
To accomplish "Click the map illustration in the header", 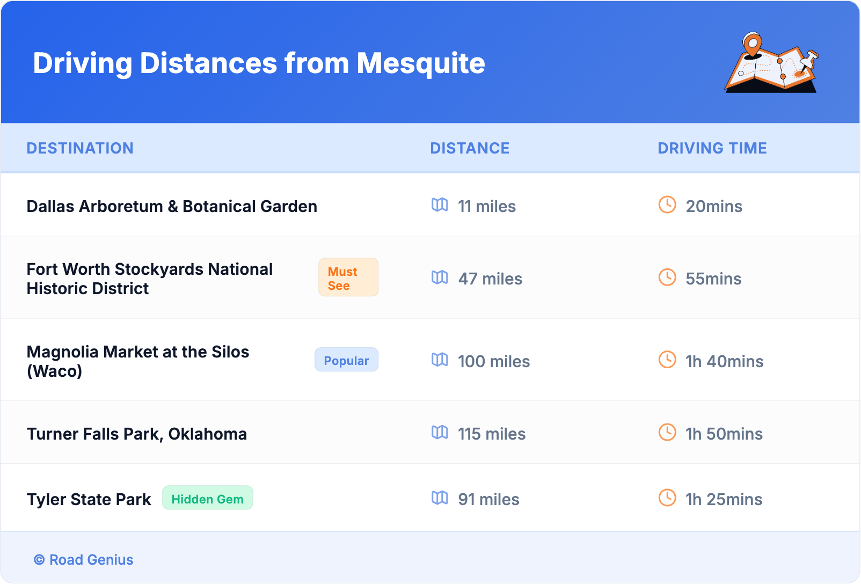I will pos(771,63).
